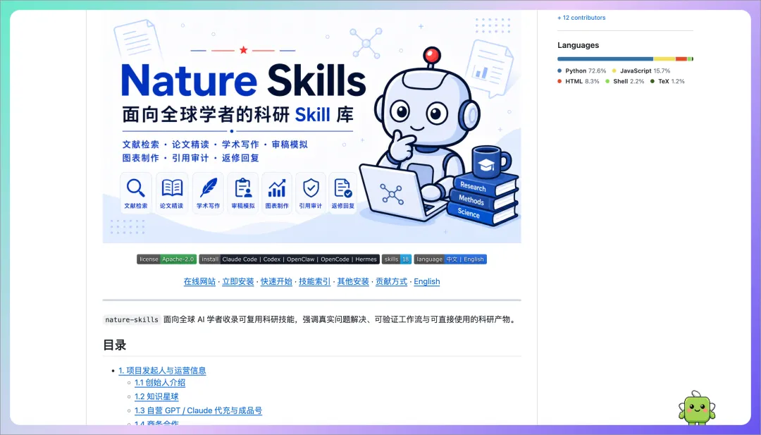Viewport: 761px width, 435px height.
Task: Click the language 中文 | English badge
Action: tap(450, 259)
